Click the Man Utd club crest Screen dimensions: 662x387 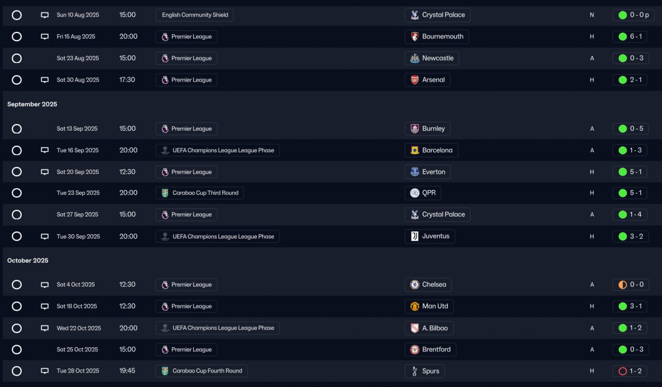(x=415, y=306)
